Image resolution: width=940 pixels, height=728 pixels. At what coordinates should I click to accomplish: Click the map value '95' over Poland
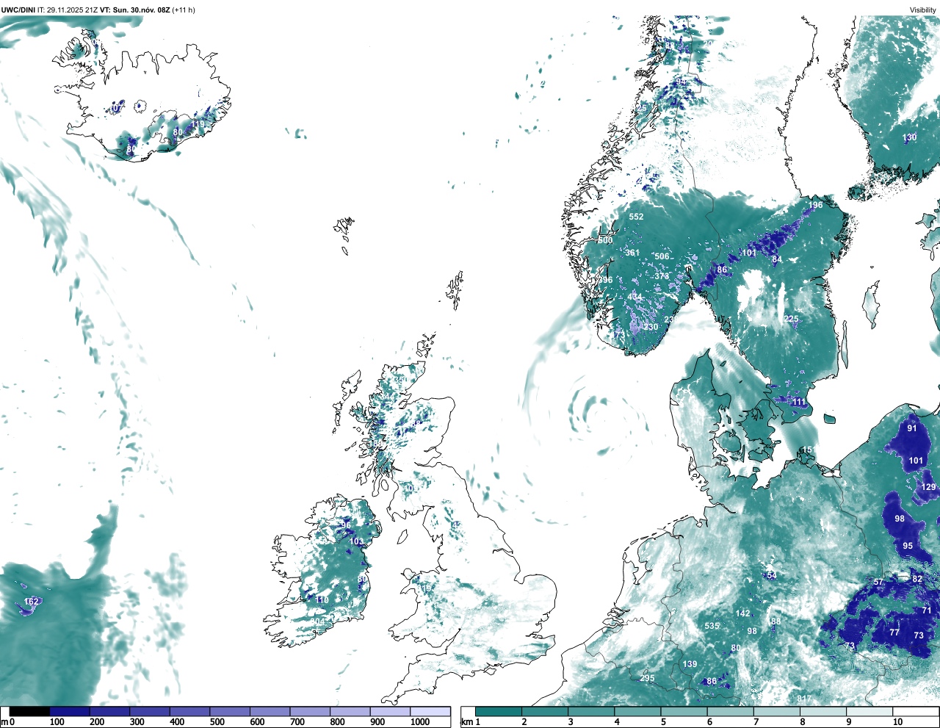[x=908, y=547]
